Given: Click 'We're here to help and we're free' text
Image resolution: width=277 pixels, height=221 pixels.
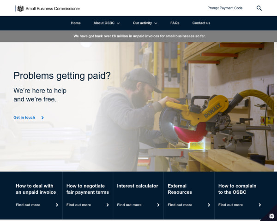Looking at the screenshot, I should point(40,95).
